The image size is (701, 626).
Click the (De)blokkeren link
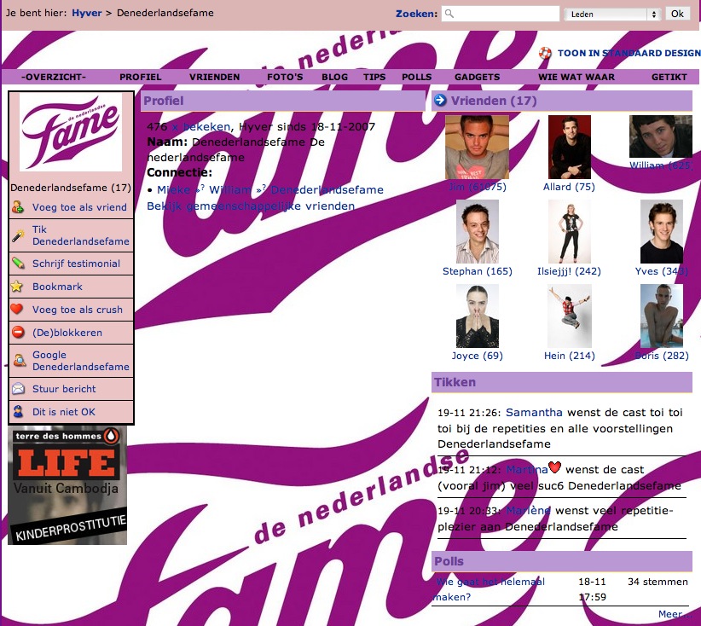(x=67, y=333)
